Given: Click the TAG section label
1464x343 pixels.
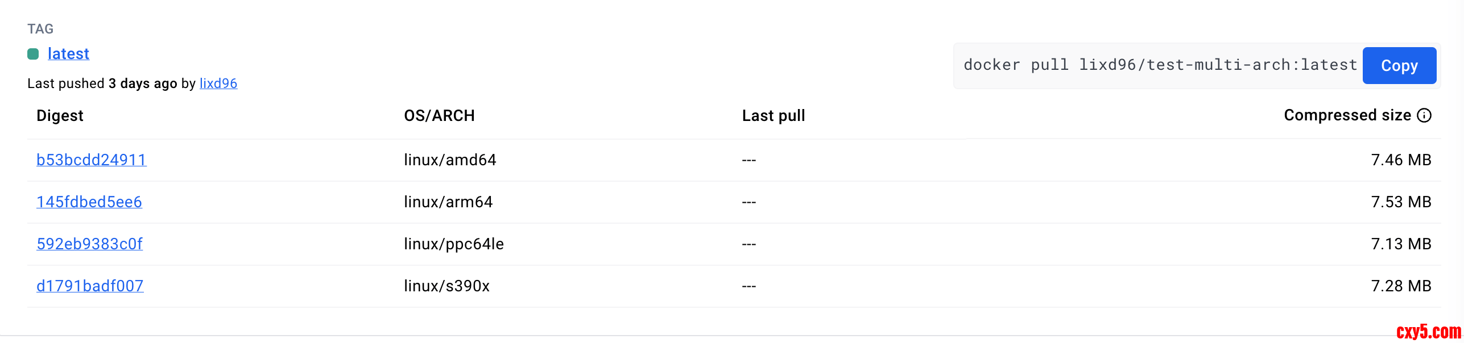Looking at the screenshot, I should coord(40,29).
